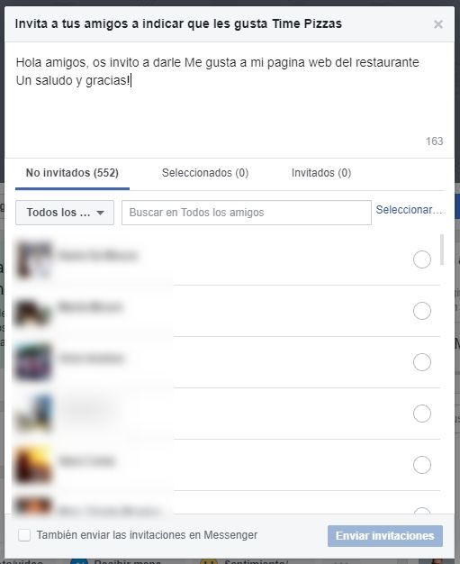Switch to the Invitados (0) tab
This screenshot has width=460, height=564.
pos(321,173)
